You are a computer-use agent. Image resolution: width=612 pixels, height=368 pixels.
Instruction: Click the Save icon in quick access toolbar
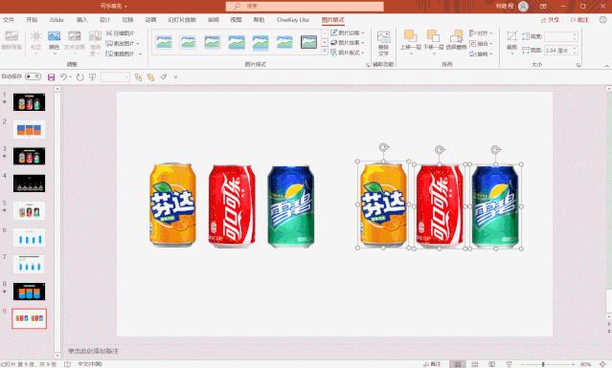(x=51, y=77)
